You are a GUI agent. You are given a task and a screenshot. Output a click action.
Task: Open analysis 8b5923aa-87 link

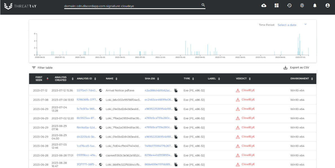tap(87, 118)
